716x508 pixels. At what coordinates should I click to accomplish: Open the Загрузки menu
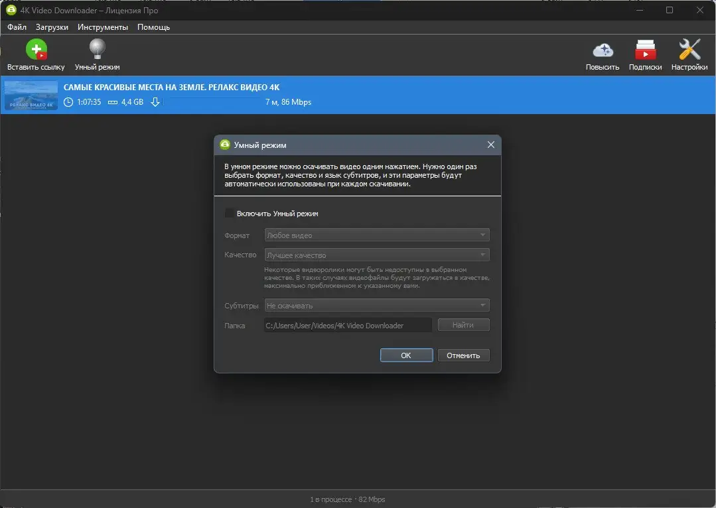[x=52, y=27]
